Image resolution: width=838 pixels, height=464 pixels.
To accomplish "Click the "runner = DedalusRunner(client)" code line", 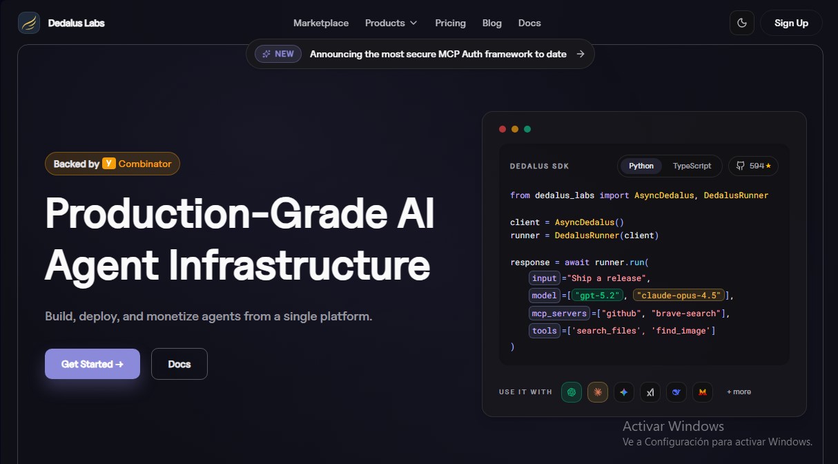I will [x=585, y=235].
